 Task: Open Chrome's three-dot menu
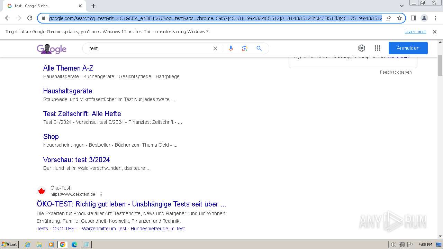click(x=435, y=18)
